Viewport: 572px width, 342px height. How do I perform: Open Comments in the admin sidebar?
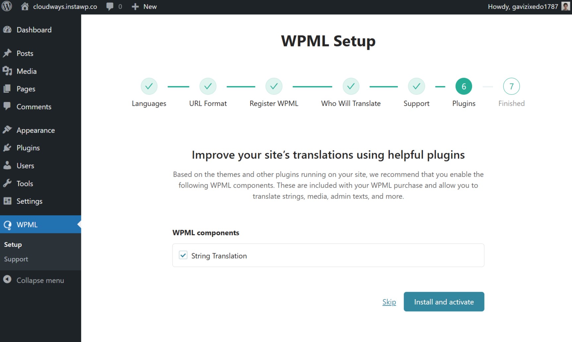coord(40,107)
